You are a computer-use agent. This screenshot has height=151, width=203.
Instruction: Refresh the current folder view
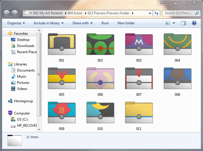[156, 13]
